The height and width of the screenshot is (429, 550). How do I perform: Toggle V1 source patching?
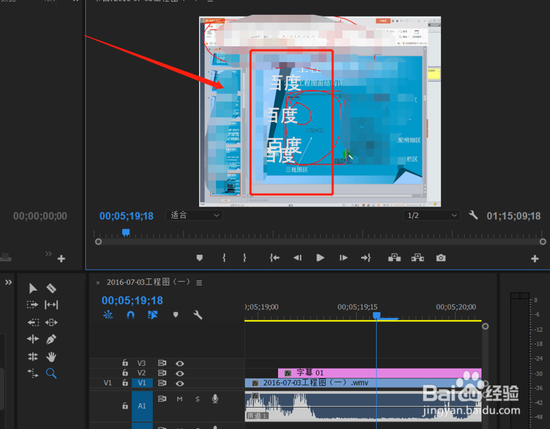108,383
